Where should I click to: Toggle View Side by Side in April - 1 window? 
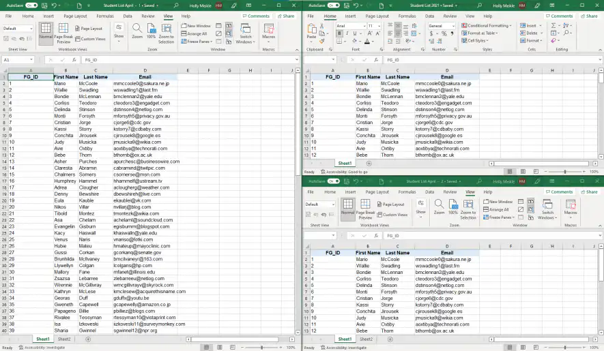tap(229, 26)
